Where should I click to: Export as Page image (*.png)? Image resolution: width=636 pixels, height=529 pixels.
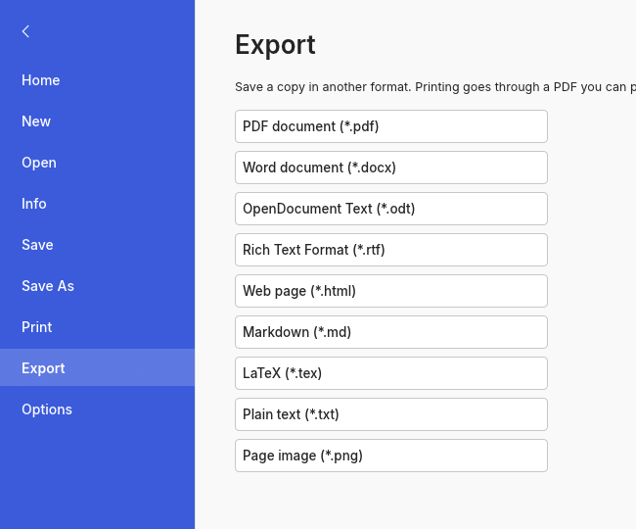391,456
